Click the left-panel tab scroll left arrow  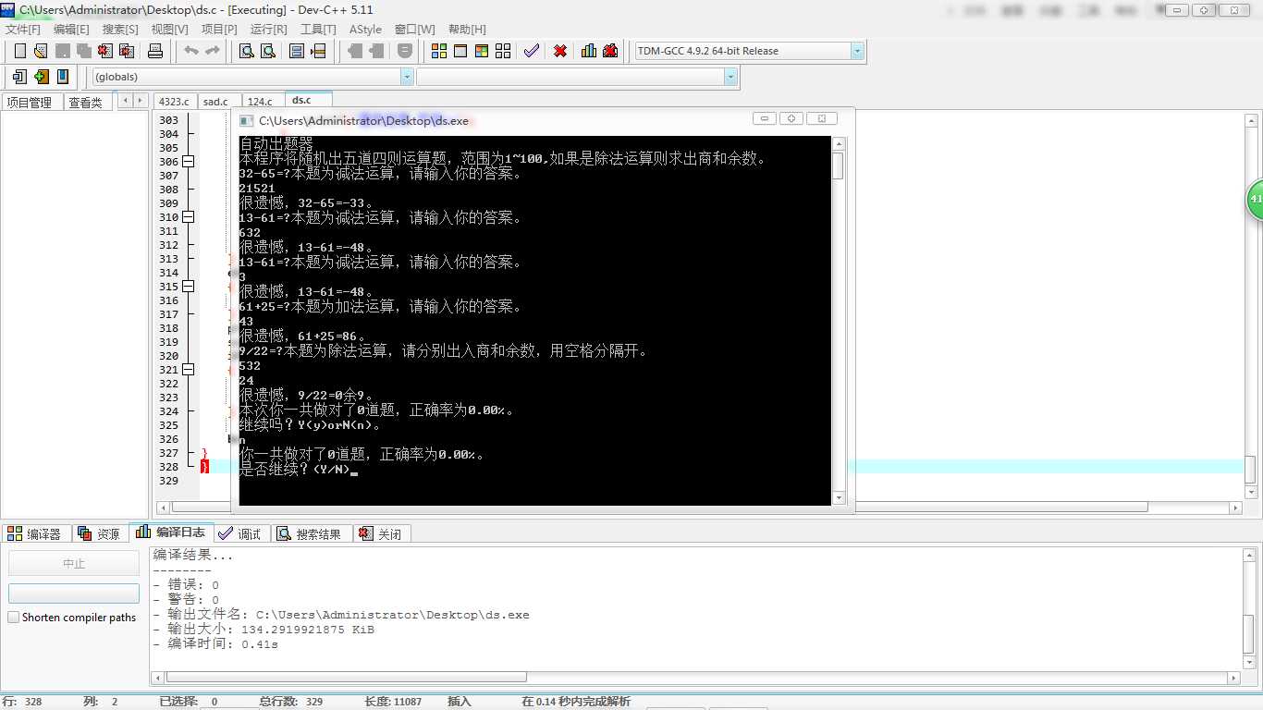pyautogui.click(x=125, y=101)
